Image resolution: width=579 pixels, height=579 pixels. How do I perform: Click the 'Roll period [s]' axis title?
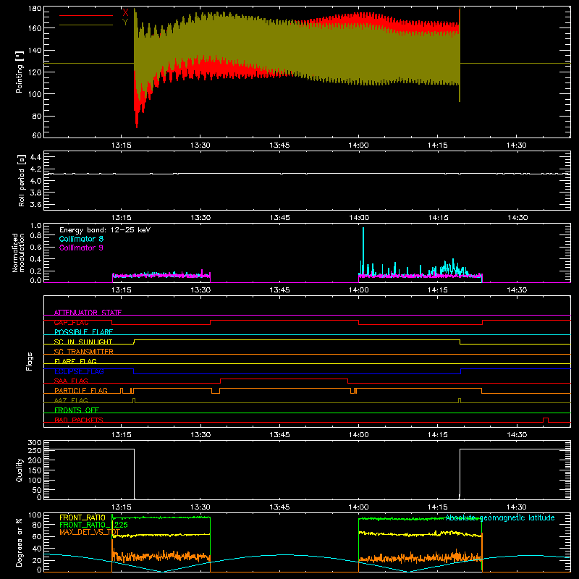(22, 180)
